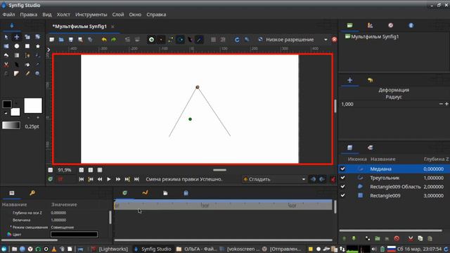This screenshot has height=253, width=450.
Task: Open the Низкое разрешение quality dropdown
Action: tap(326, 39)
